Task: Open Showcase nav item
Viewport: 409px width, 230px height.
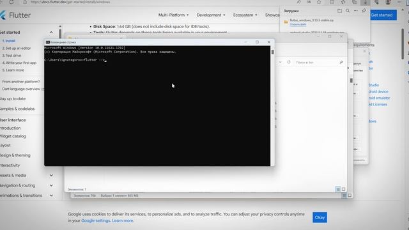Action: (272, 15)
